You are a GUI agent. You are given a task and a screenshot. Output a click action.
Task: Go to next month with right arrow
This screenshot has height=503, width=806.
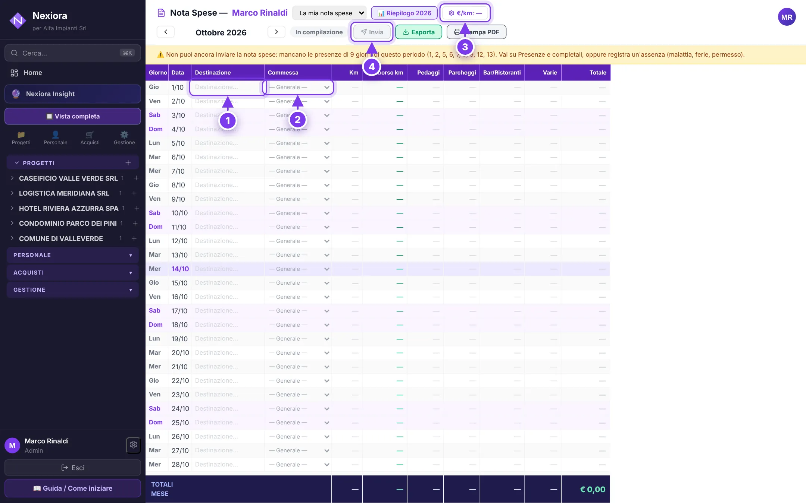pyautogui.click(x=276, y=32)
